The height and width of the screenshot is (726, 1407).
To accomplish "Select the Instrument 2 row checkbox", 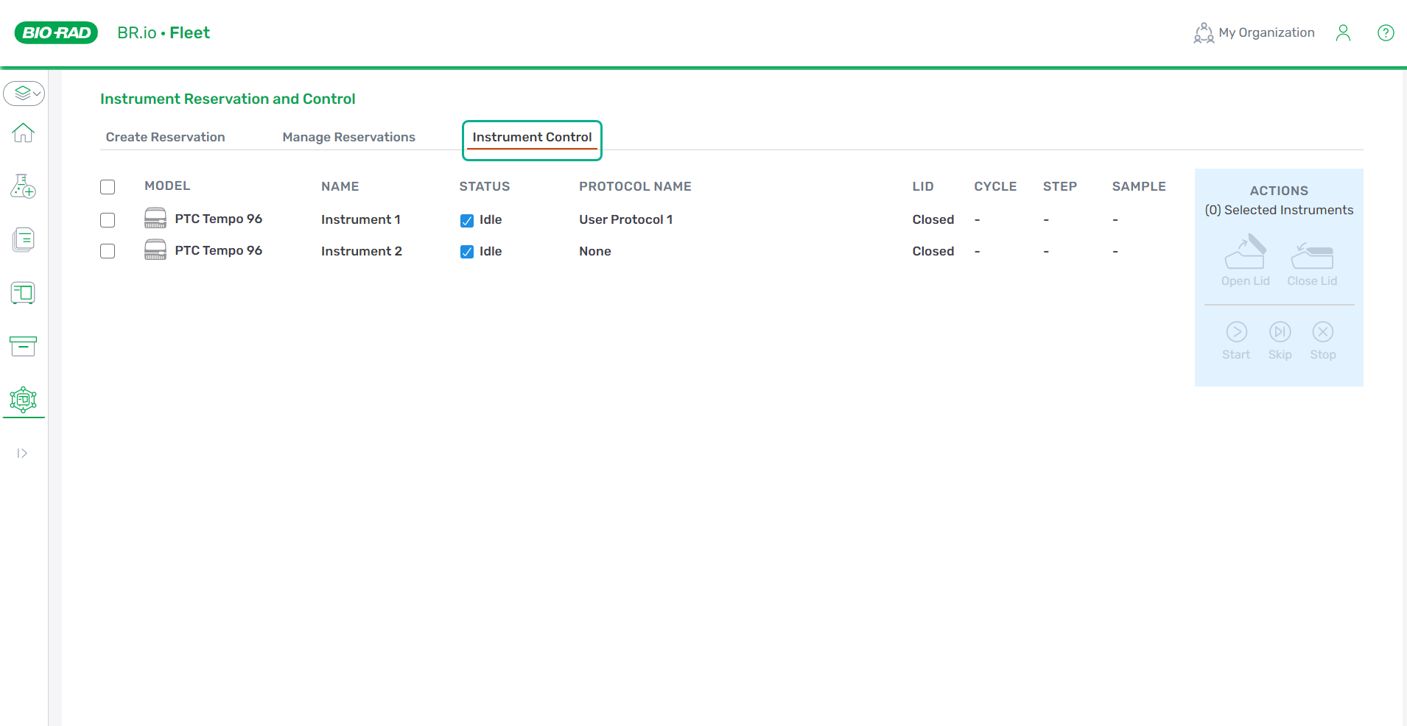I will tap(108, 252).
